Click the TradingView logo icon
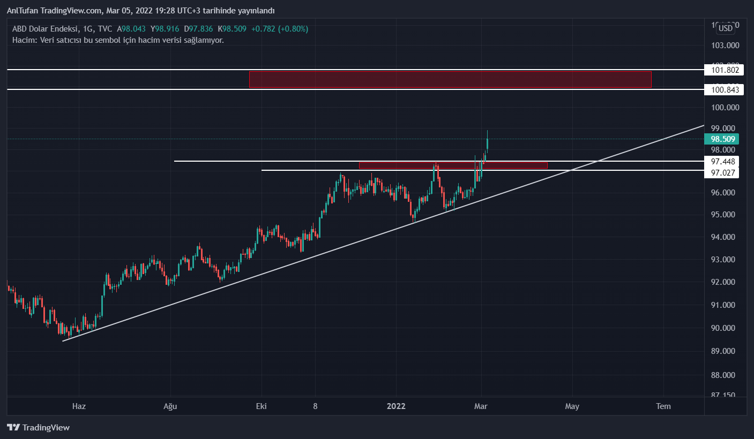 tap(13, 427)
